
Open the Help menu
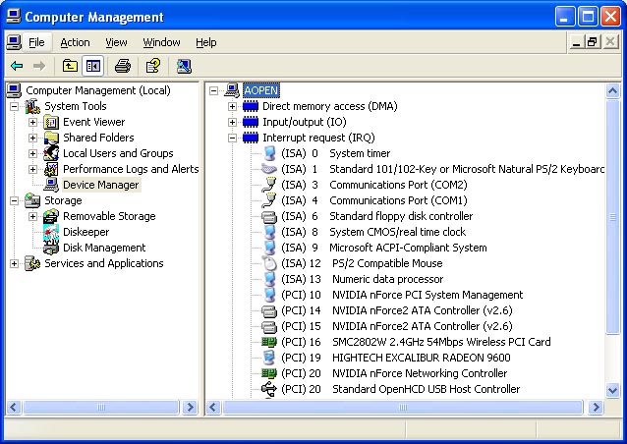(x=206, y=42)
